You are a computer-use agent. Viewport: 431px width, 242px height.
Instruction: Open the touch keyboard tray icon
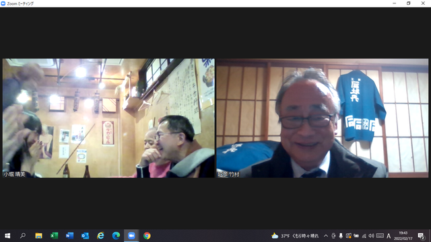pyautogui.click(x=380, y=236)
